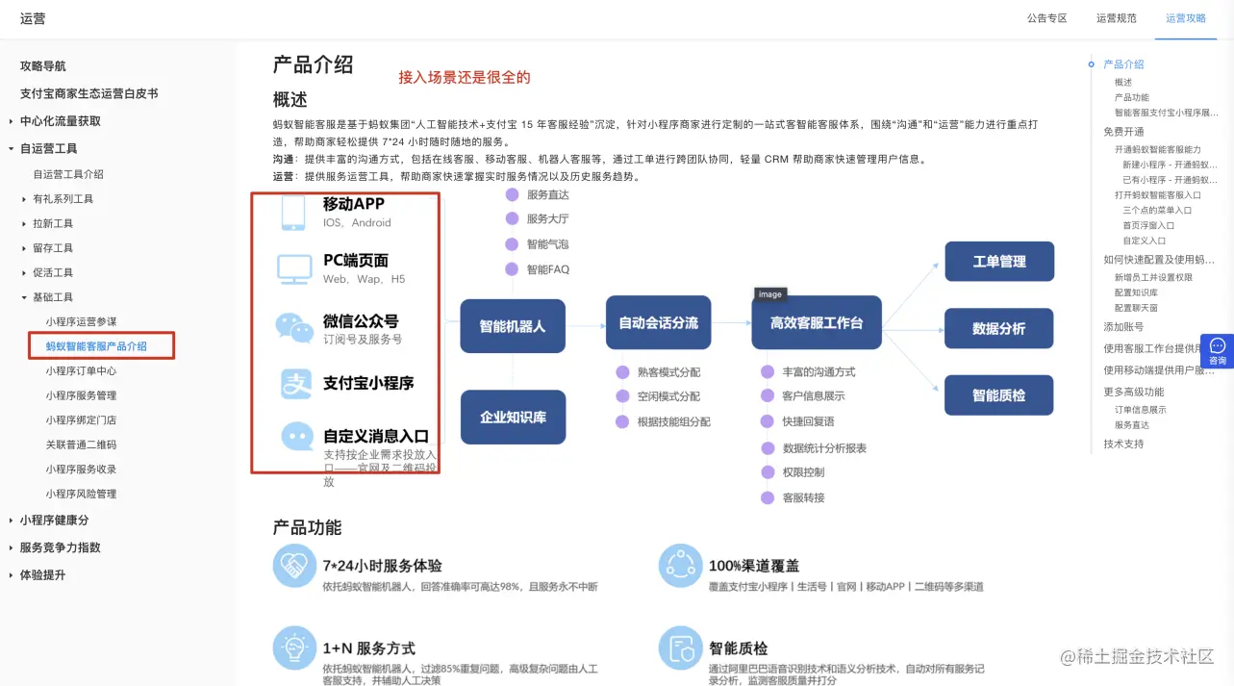The width and height of the screenshot is (1234, 686).
Task: Collapse the 基础工具 arrow
Action: (24, 297)
